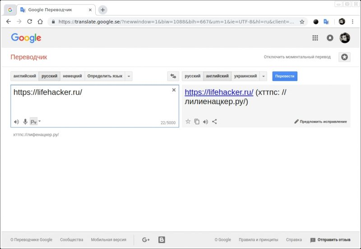361x249 pixels.
Task: Open the saved phrasebook star button
Action: click(345, 57)
